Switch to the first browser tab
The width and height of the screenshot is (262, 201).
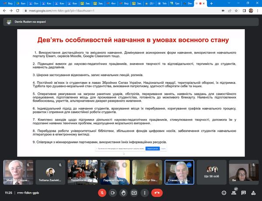pyautogui.click(x=8, y=3)
